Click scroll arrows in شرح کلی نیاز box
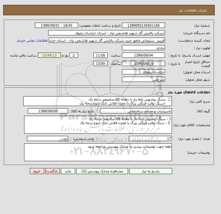The image size is (221, 214). pos(169,99)
